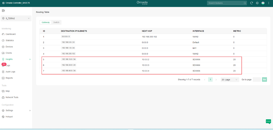Switch to the Gateway tab

pyautogui.click(x=46, y=22)
